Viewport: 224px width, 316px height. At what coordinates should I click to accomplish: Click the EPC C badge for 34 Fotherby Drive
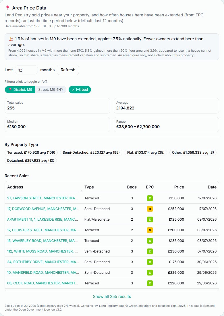pyautogui.click(x=150, y=262)
